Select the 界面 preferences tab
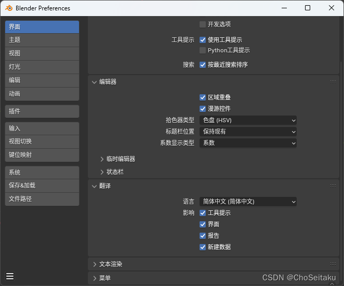The image size is (344, 286). tap(42, 27)
